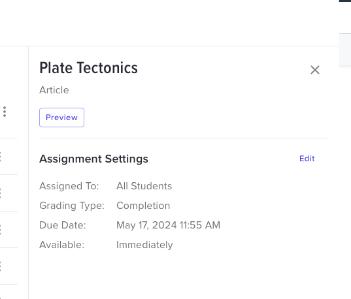
Task: Click the Assigned To label
Action: tap(69, 186)
